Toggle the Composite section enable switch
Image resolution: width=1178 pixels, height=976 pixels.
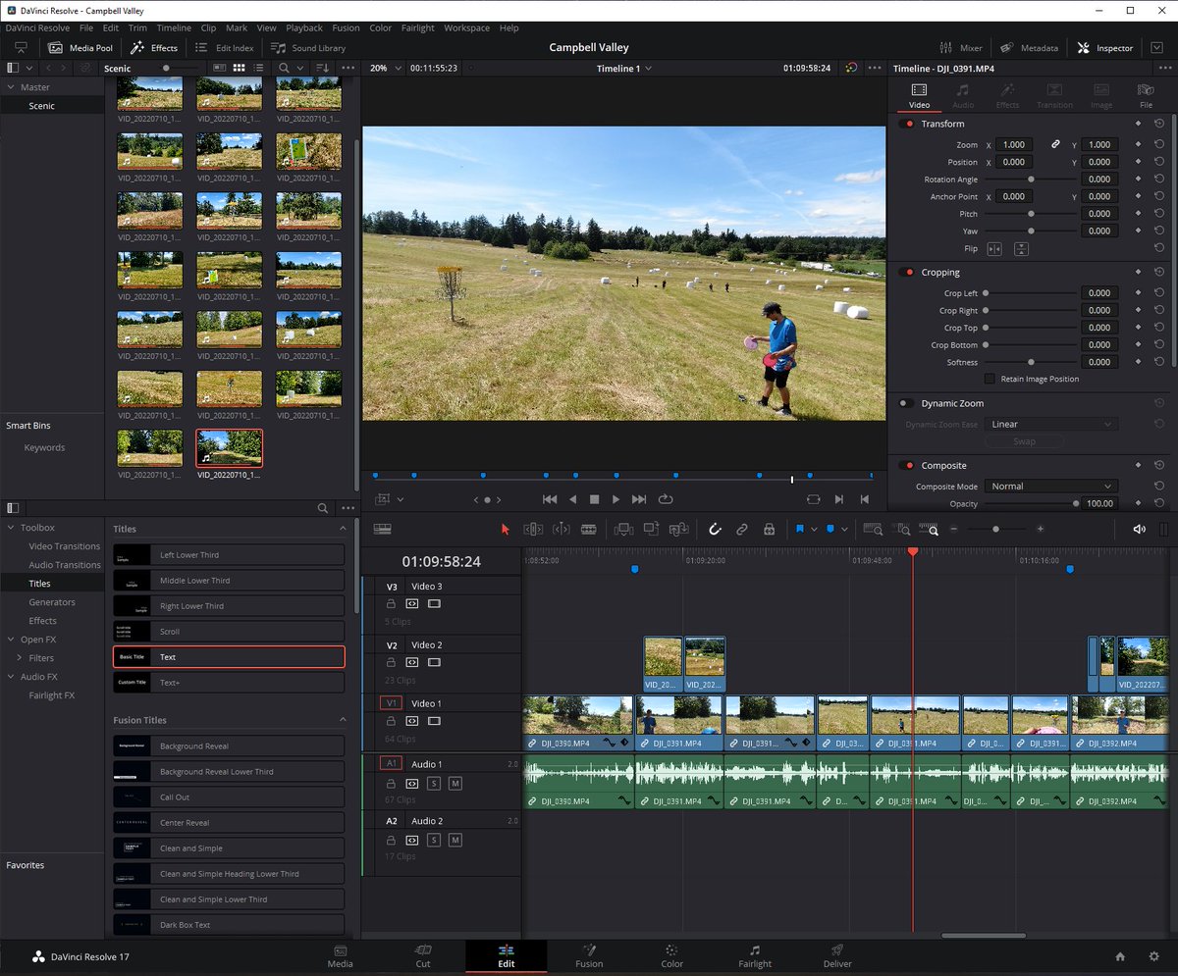[906, 466]
